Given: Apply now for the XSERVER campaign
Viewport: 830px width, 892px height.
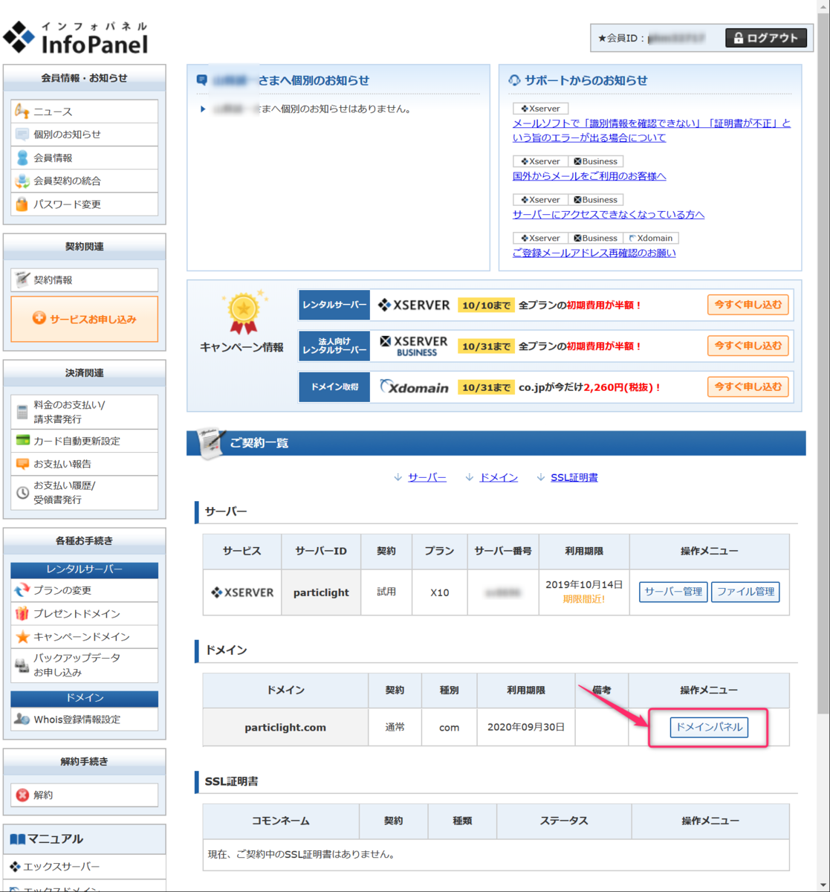Looking at the screenshot, I should tap(748, 305).
